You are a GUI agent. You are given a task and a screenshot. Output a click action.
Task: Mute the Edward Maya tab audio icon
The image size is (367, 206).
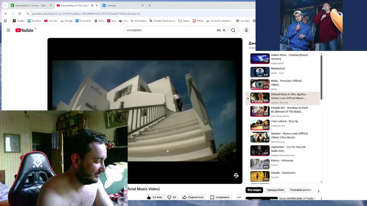click(x=92, y=5)
